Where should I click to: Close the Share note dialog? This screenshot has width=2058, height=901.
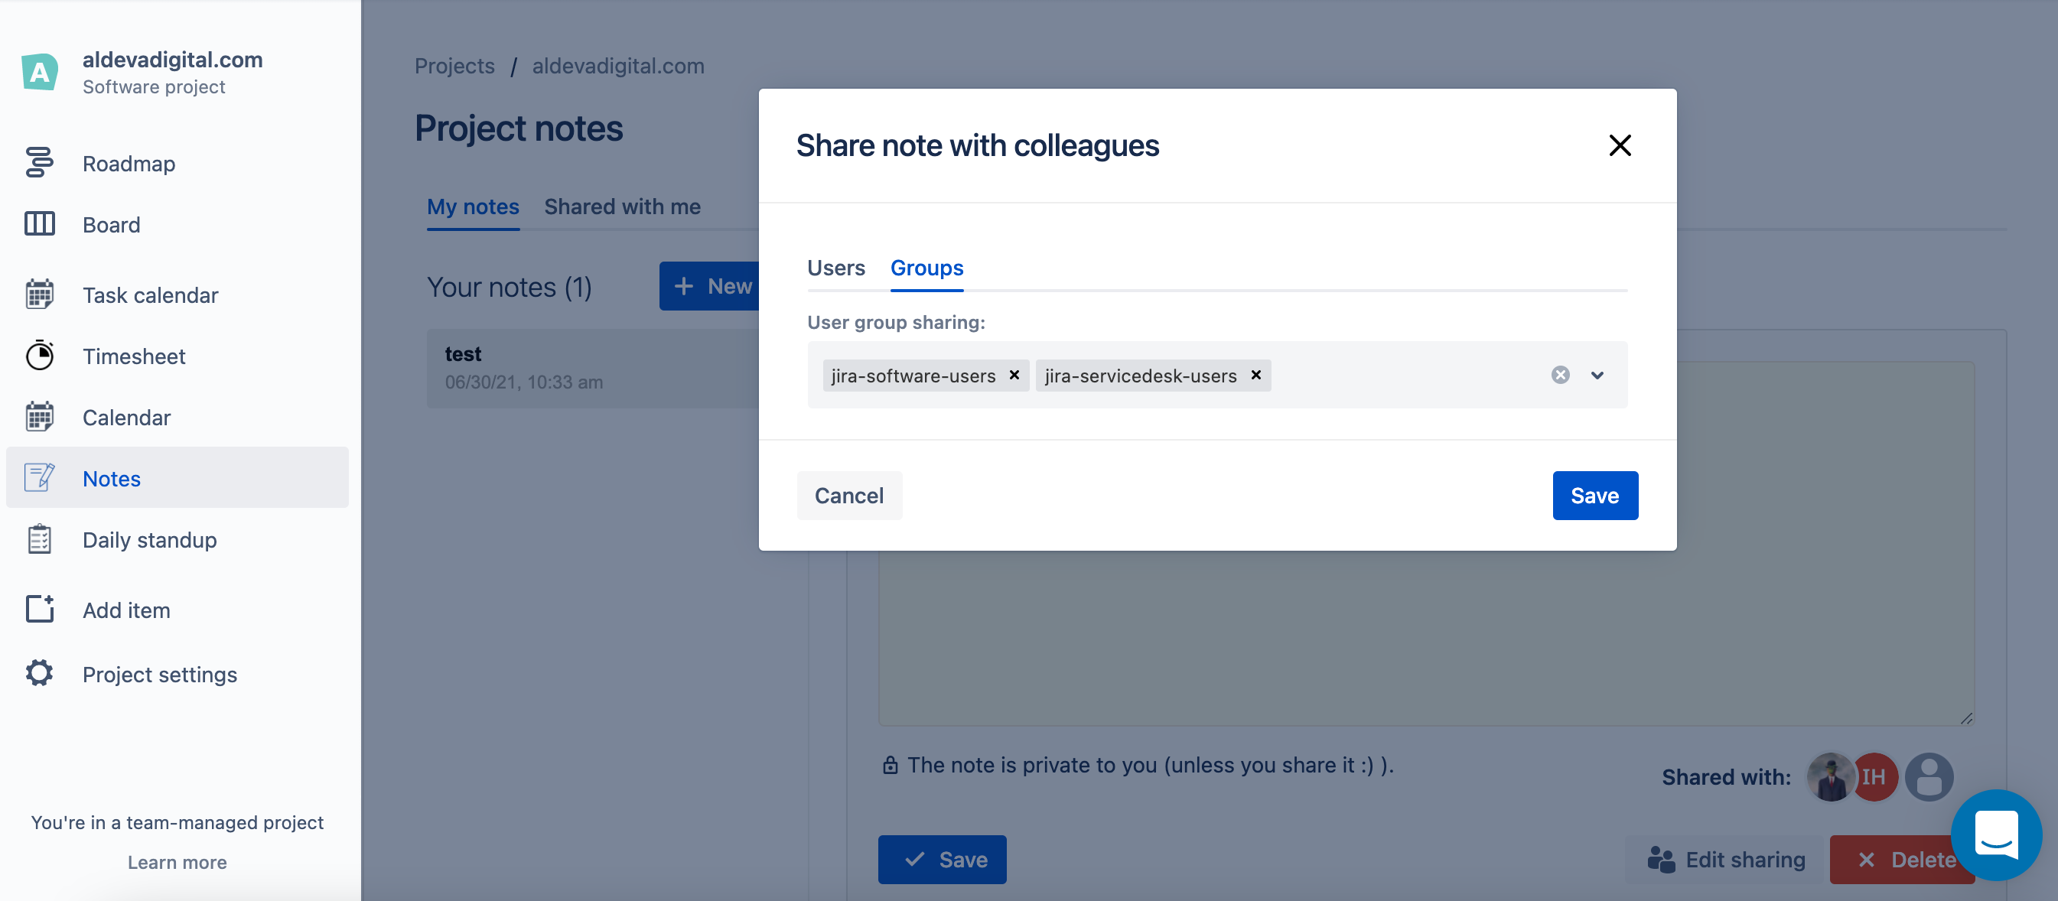coord(1620,145)
